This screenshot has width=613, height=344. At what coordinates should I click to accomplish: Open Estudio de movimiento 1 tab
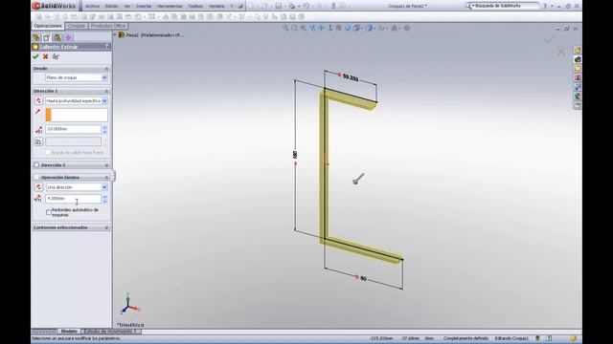point(111,332)
